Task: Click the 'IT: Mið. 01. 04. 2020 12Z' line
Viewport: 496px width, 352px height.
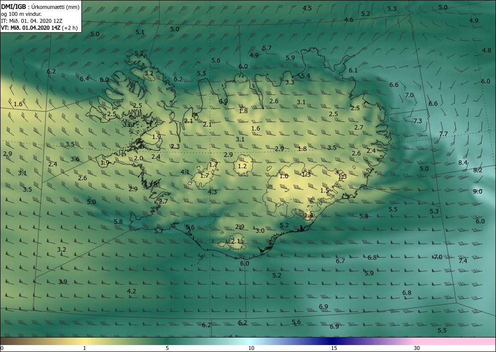Action: [x=32, y=21]
